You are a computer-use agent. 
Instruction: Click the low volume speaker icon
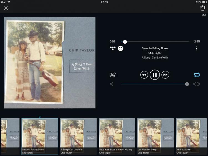112,84
